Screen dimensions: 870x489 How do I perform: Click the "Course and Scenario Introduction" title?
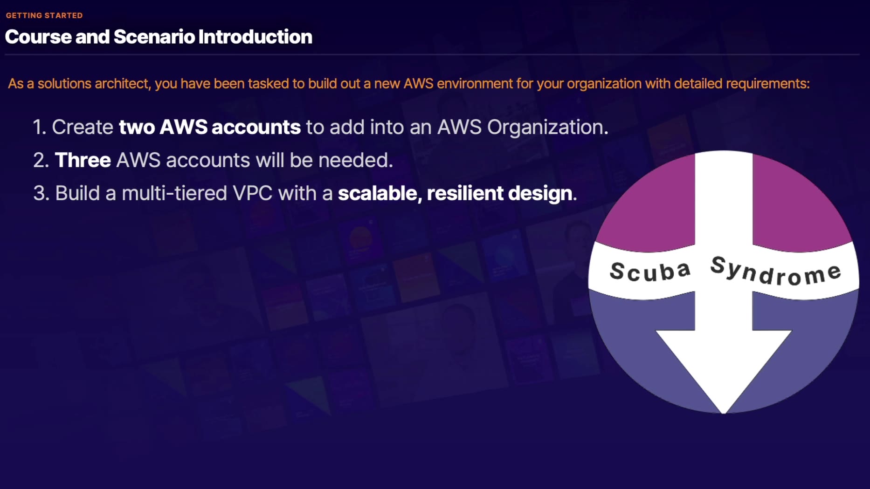pyautogui.click(x=159, y=37)
